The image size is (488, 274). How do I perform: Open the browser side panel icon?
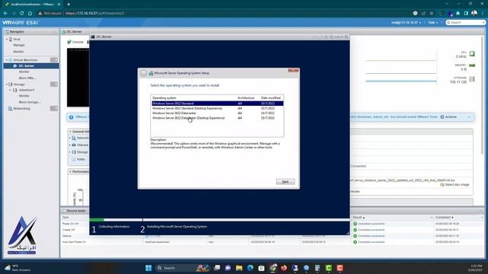coord(466,14)
